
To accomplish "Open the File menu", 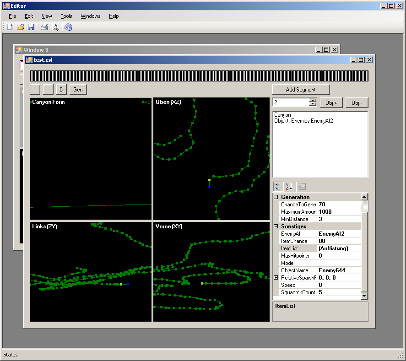I will (x=12, y=16).
